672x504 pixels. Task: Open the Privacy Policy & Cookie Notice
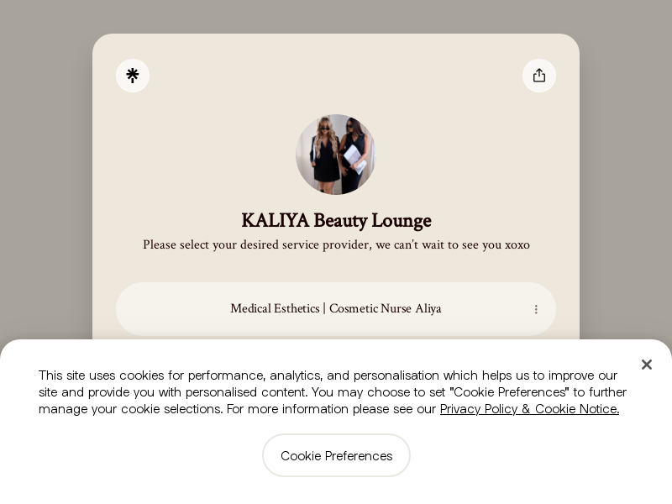(x=529, y=409)
